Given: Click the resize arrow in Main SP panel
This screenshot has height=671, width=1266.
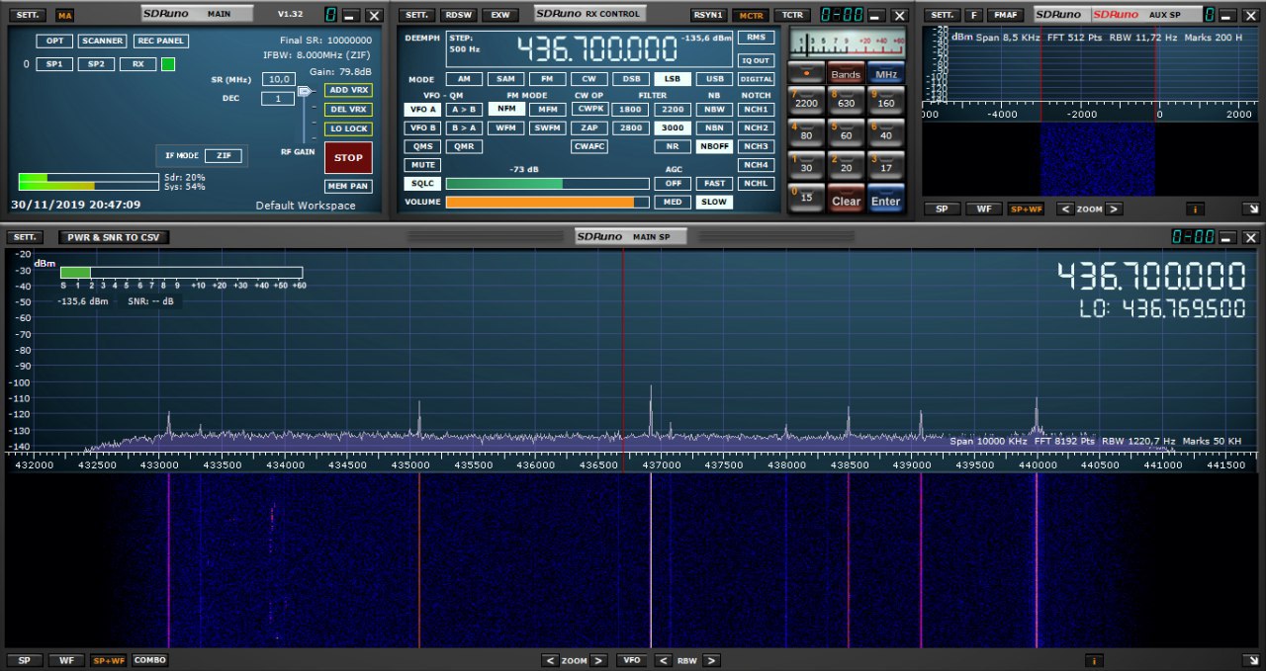Looking at the screenshot, I should tap(1251, 660).
